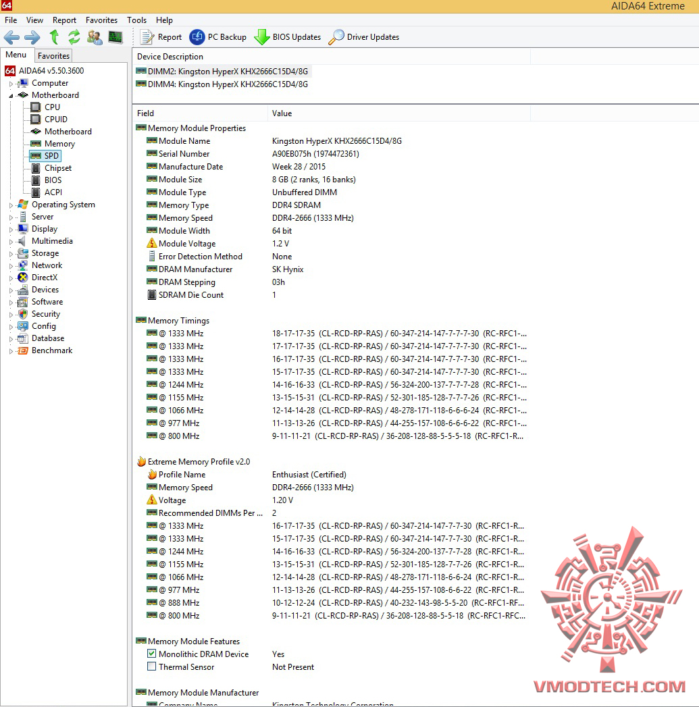Click the Software category icon
Screen dimensions: 699x707
tap(22, 302)
